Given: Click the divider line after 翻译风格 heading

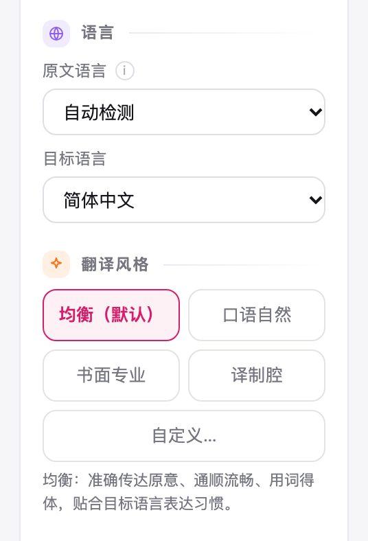Looking at the screenshot, I should 241,265.
